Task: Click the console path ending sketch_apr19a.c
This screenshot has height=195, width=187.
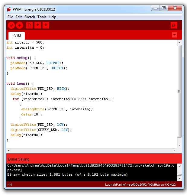Action: pos(91,166)
